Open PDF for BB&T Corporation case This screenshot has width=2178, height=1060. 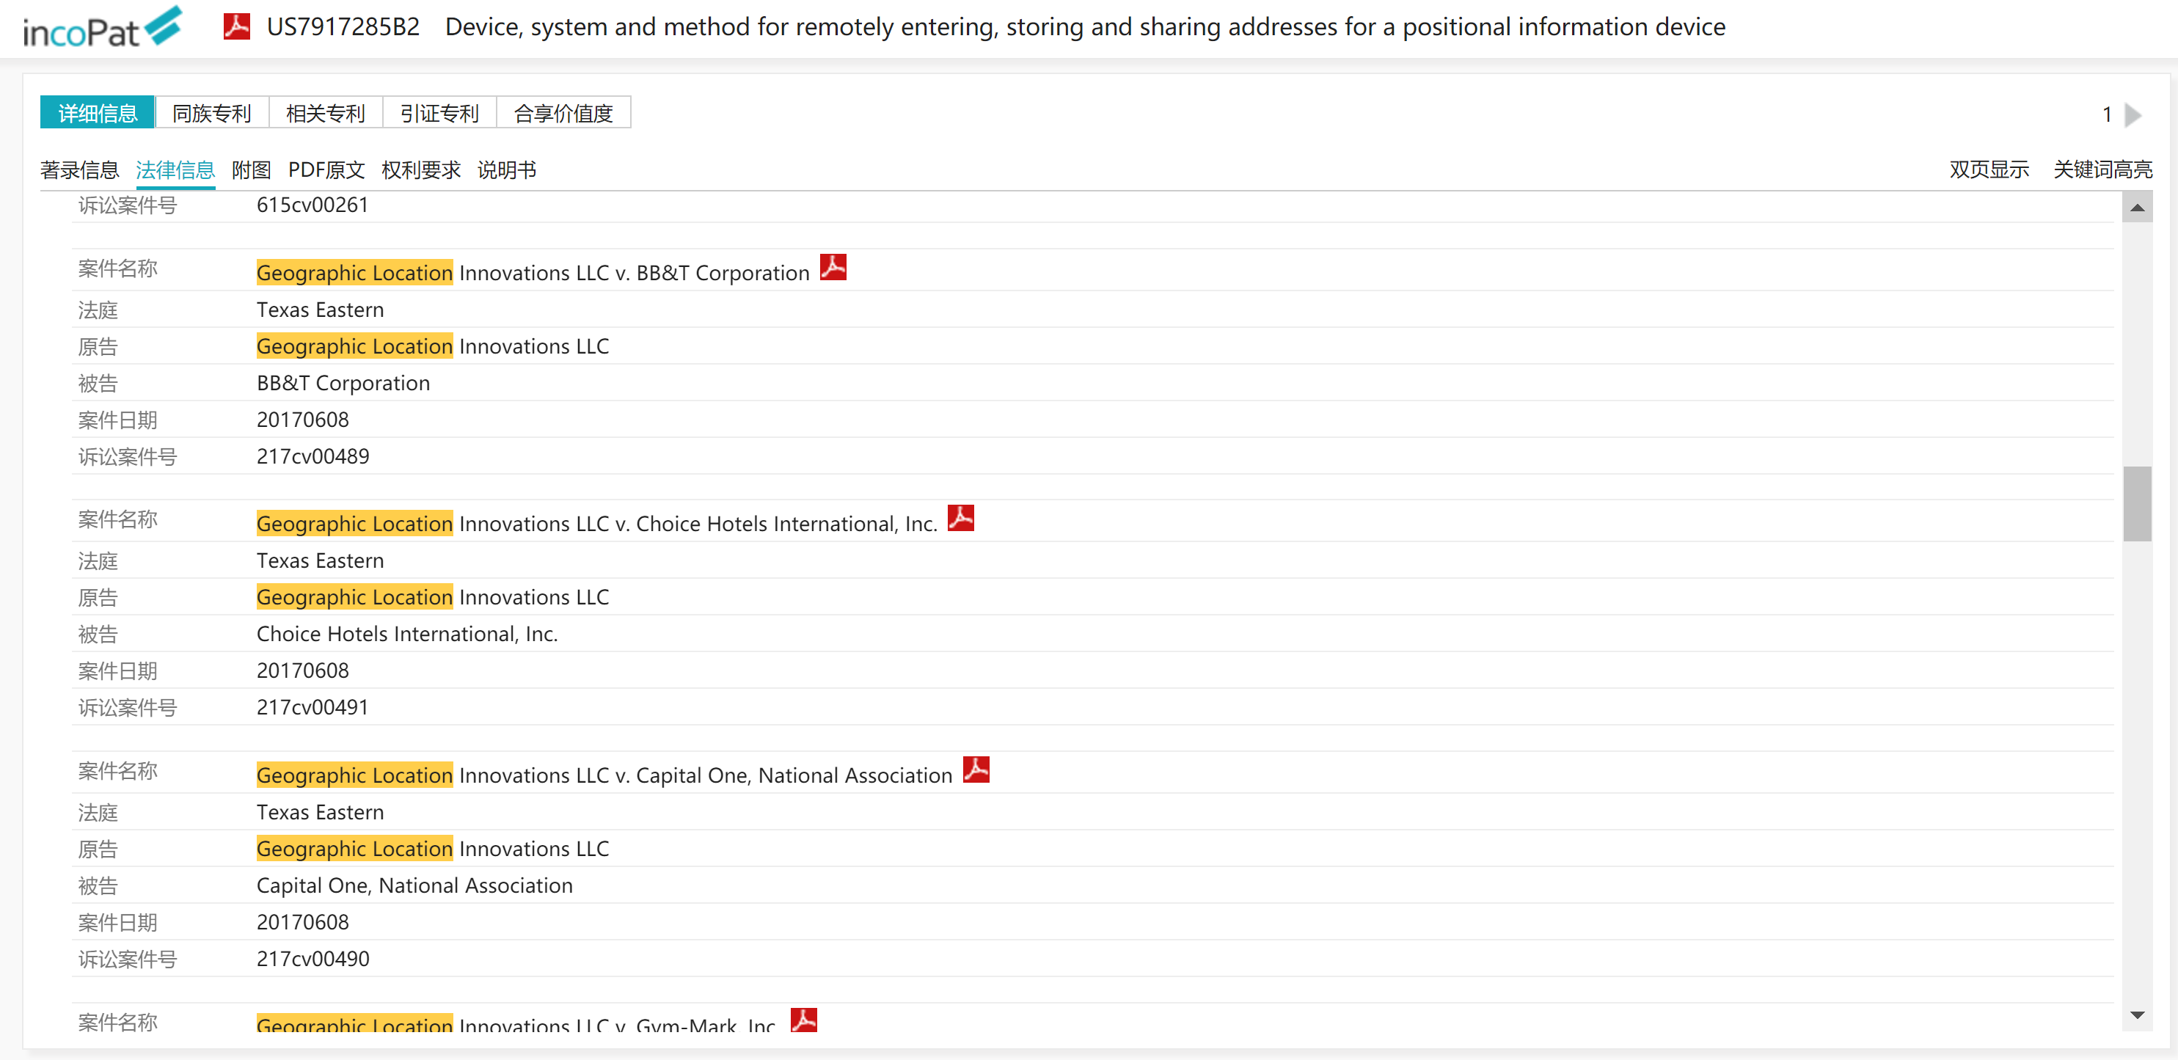pyautogui.click(x=833, y=268)
